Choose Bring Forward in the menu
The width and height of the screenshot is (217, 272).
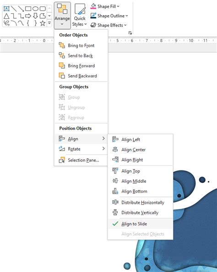[81, 66]
